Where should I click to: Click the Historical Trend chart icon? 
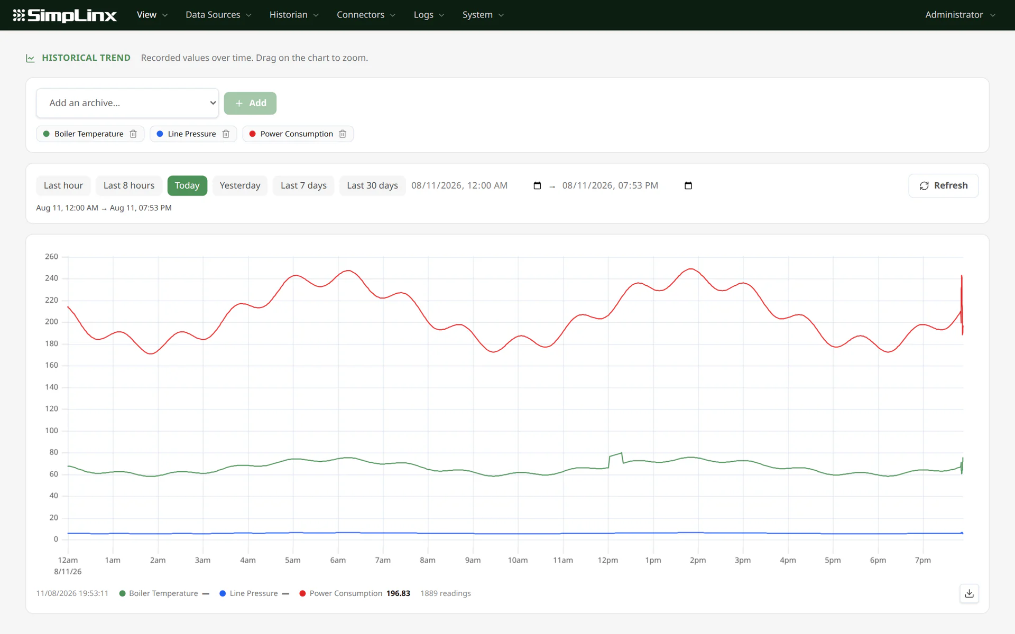pos(30,58)
